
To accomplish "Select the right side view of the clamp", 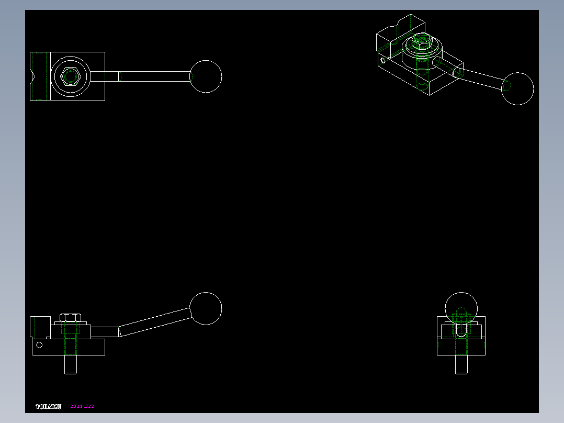I will 461,333.
